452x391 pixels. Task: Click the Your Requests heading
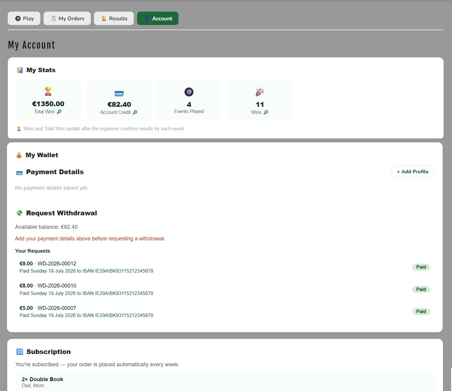(33, 251)
